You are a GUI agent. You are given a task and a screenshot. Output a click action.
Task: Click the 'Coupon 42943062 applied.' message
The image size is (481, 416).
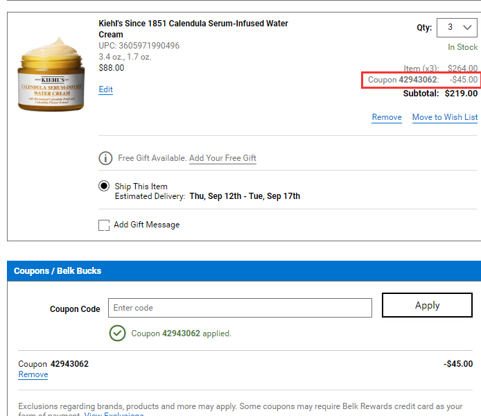(x=182, y=333)
